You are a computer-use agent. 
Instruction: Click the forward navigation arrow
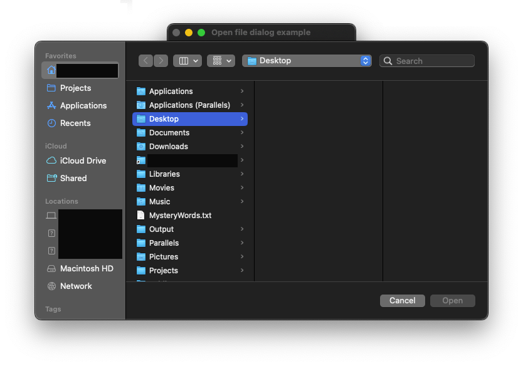tap(161, 61)
